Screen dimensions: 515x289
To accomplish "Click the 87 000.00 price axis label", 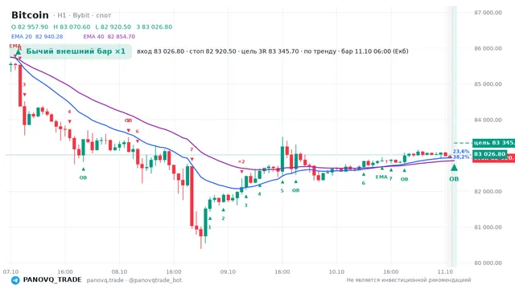I will tap(488, 13).
